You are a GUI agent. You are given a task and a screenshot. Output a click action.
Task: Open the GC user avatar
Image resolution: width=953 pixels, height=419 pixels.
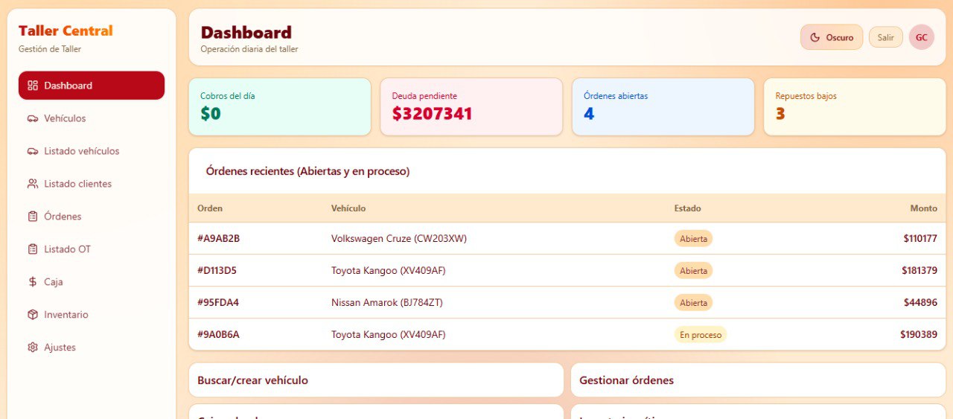921,37
